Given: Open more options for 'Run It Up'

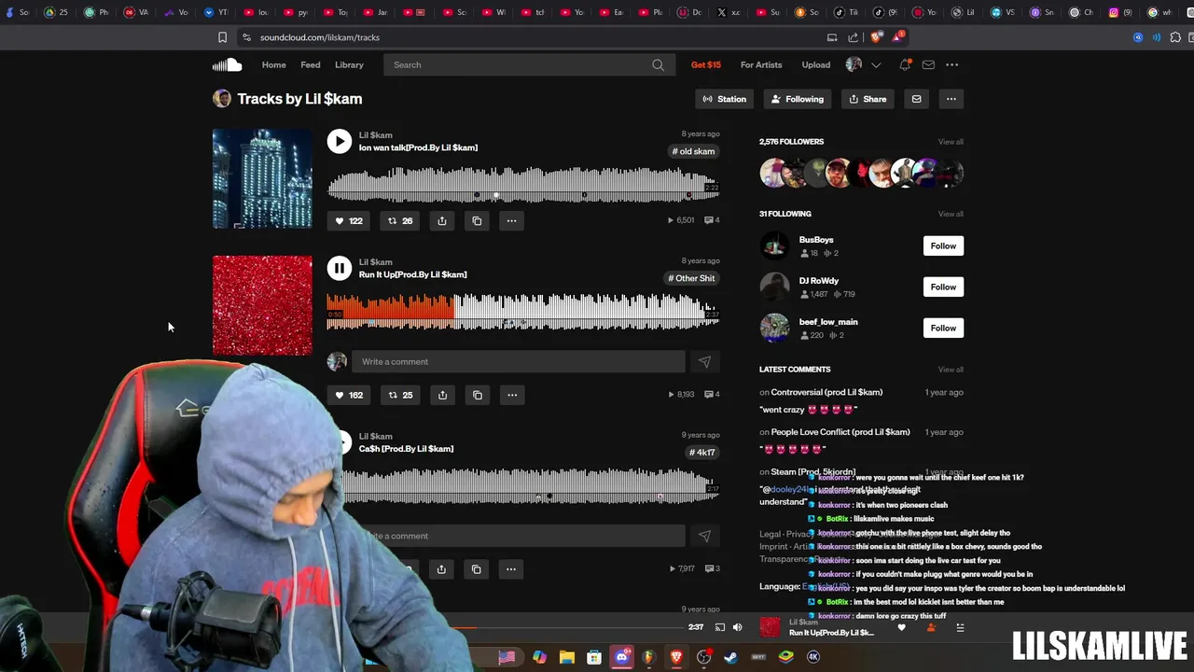Looking at the screenshot, I should pos(511,395).
